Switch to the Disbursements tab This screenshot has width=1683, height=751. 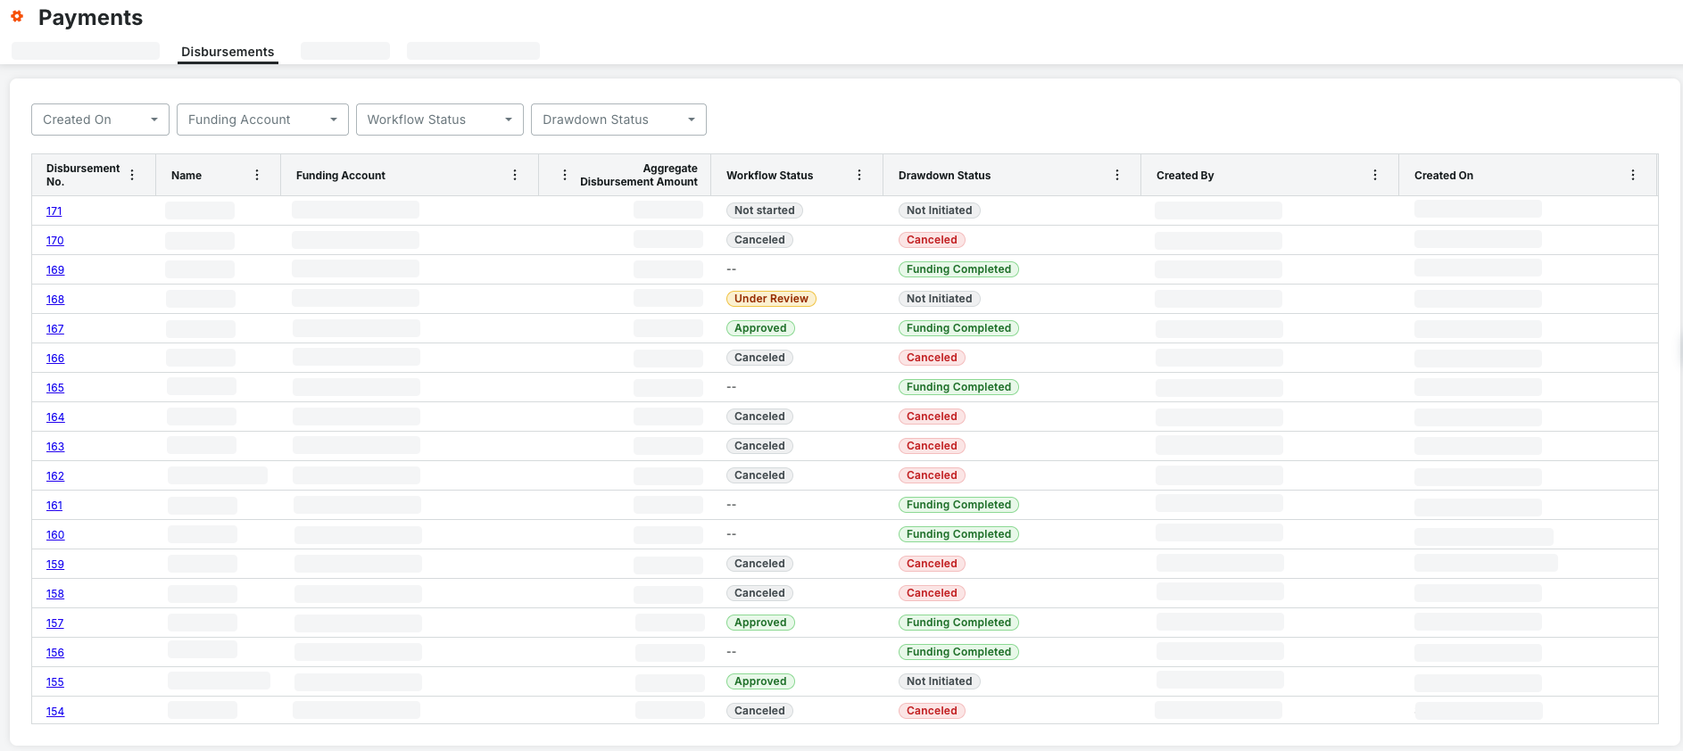[x=228, y=52]
